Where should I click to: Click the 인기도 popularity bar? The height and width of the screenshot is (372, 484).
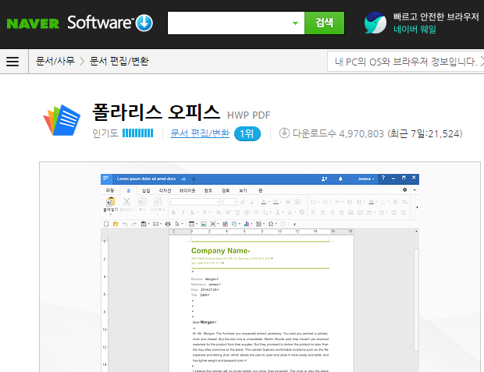[x=137, y=133]
